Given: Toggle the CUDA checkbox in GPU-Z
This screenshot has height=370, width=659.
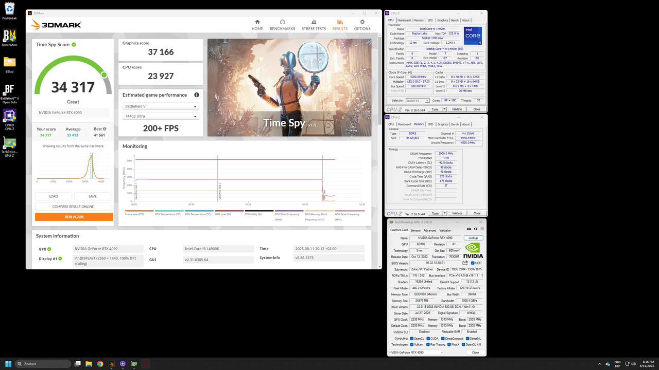Looking at the screenshot, I should (x=427, y=338).
